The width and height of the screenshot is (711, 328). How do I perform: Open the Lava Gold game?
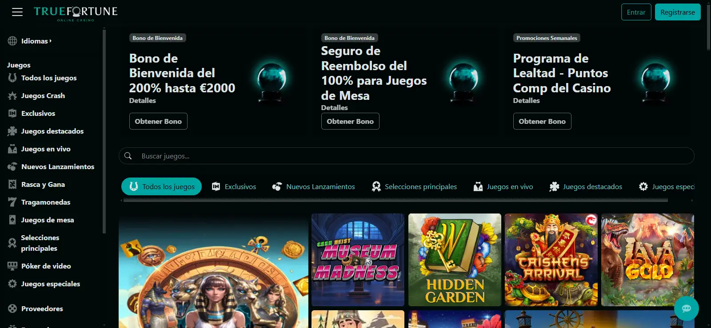pos(647,260)
